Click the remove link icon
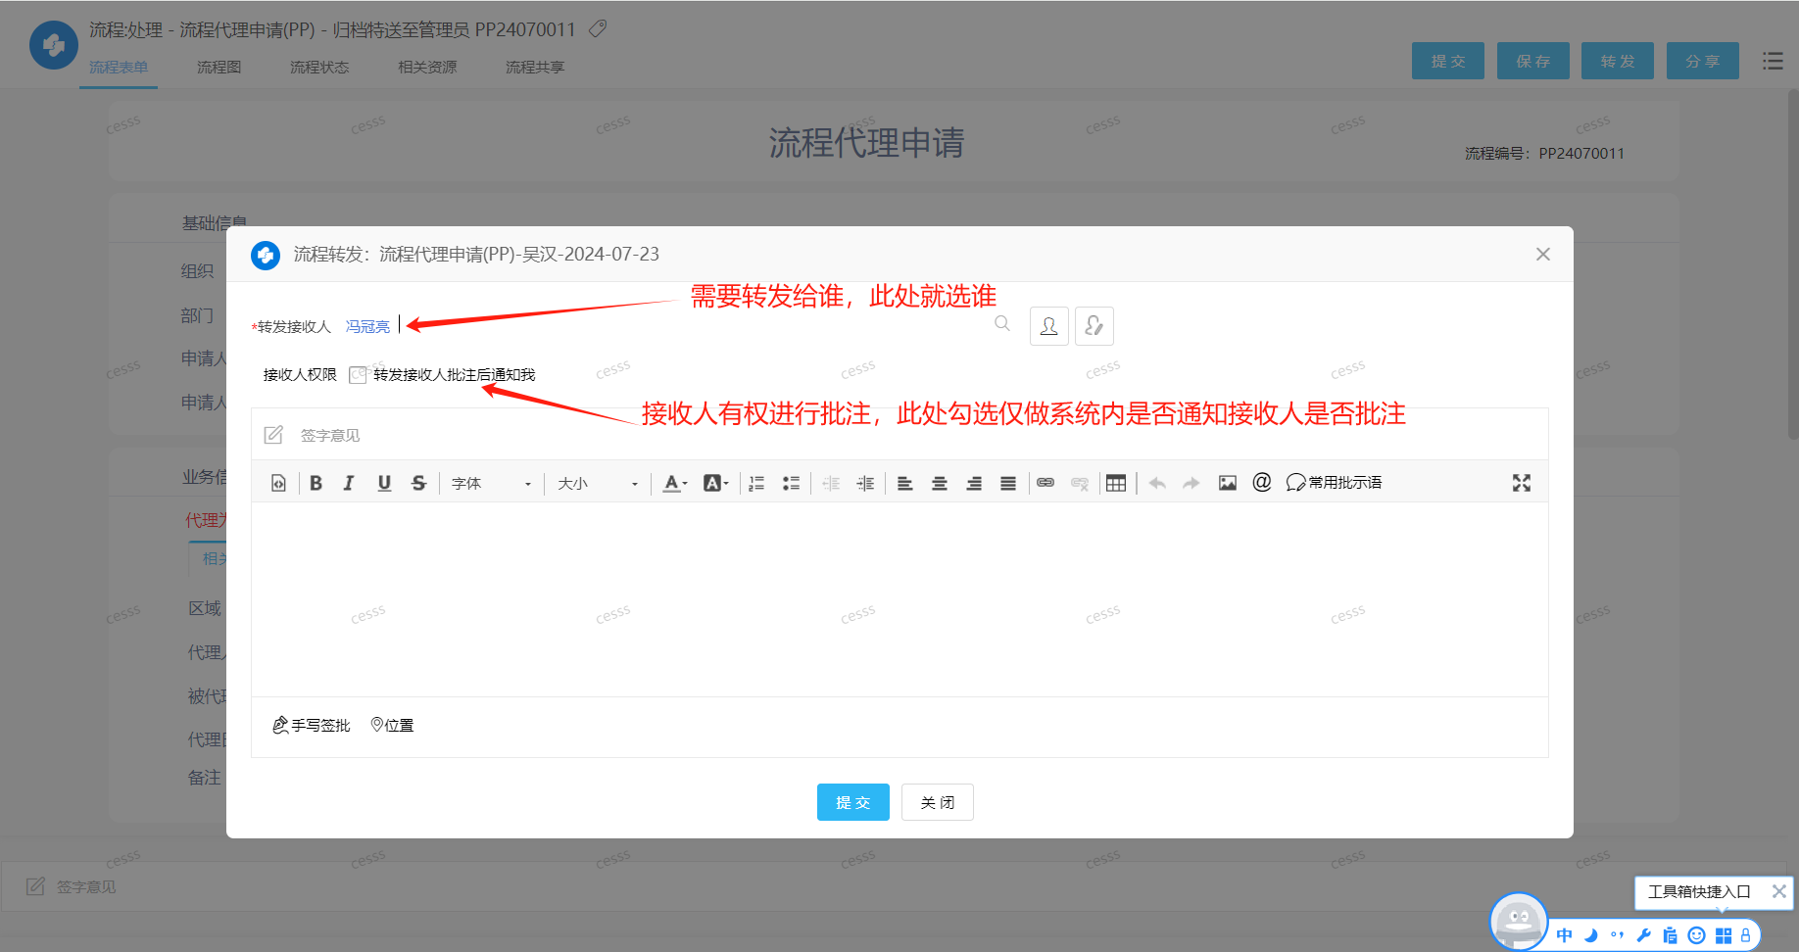Viewport: 1799px width, 952px height. point(1080,483)
